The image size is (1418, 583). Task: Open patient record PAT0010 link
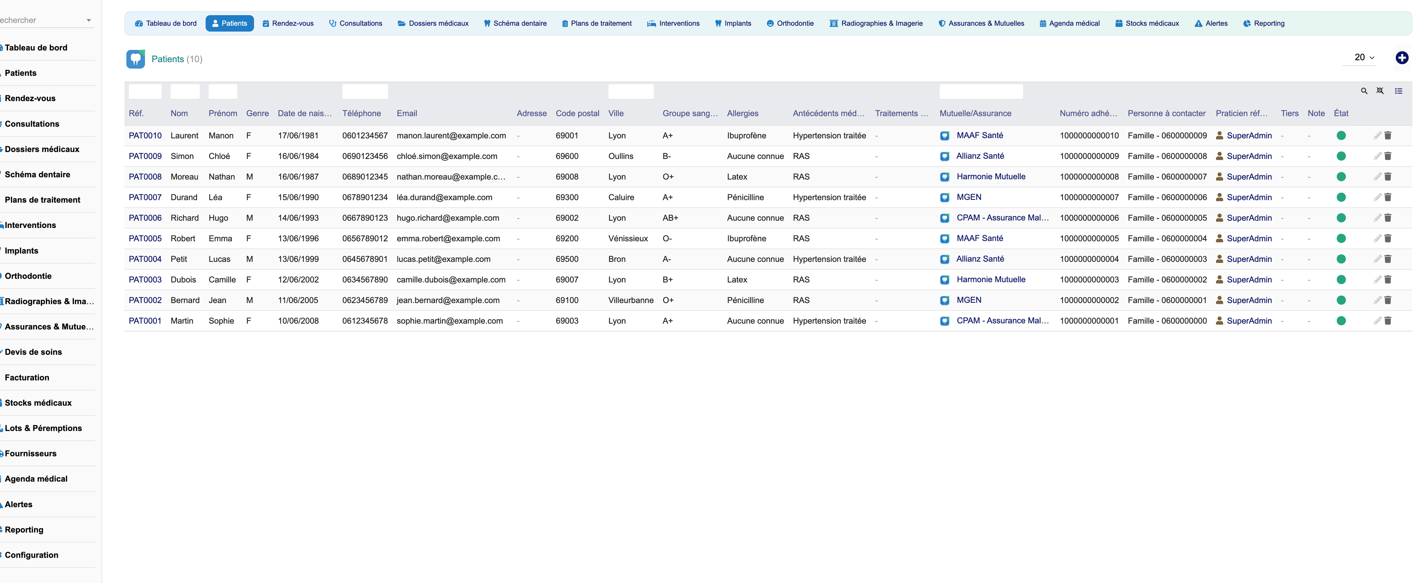coord(145,136)
